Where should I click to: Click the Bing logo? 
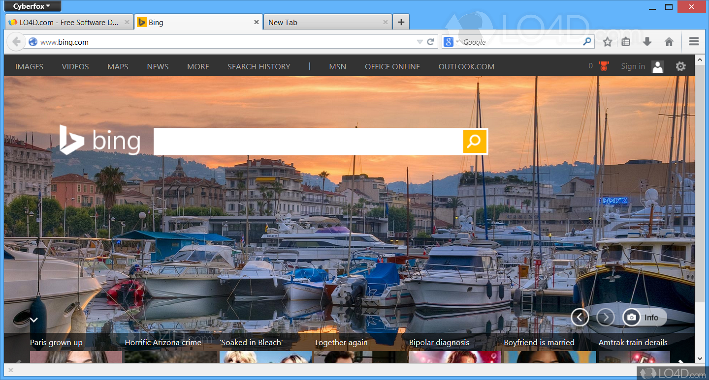tap(100, 140)
